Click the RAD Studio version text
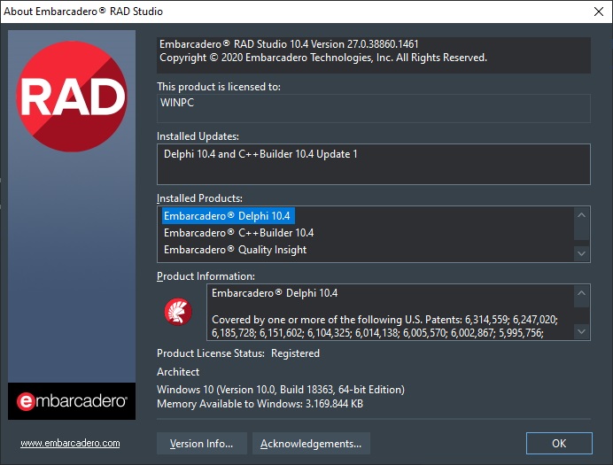Image resolution: width=613 pixels, height=465 pixels. coord(289,44)
